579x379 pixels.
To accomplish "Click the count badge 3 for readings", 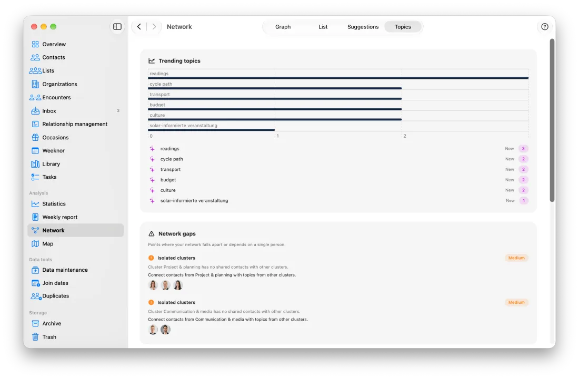I will [523, 149].
